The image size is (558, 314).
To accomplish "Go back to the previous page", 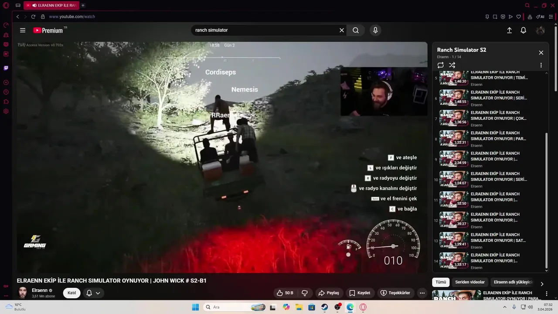I will [x=17, y=17].
